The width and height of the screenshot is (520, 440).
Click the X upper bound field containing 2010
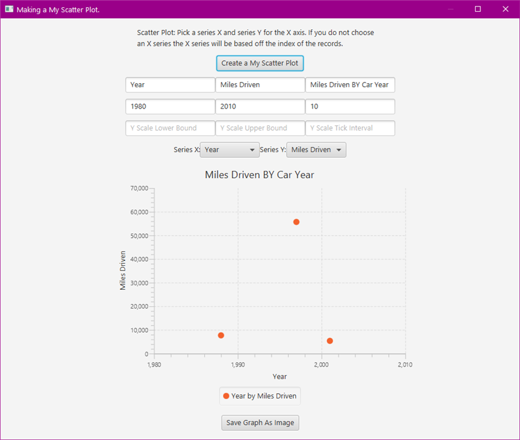260,107
